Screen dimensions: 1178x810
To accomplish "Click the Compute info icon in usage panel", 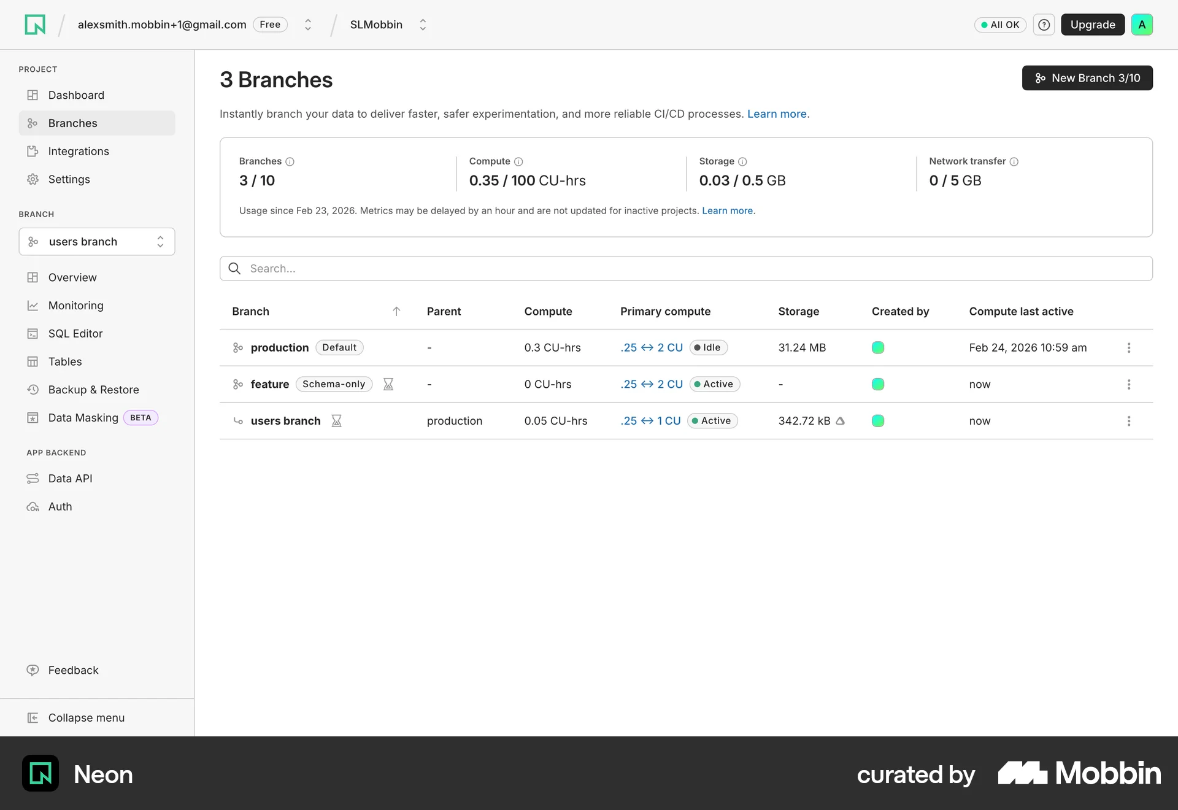I will tap(518, 161).
